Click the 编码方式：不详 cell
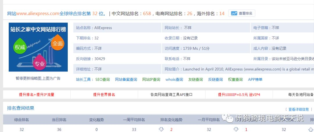 pyautogui.click(x=117, y=48)
